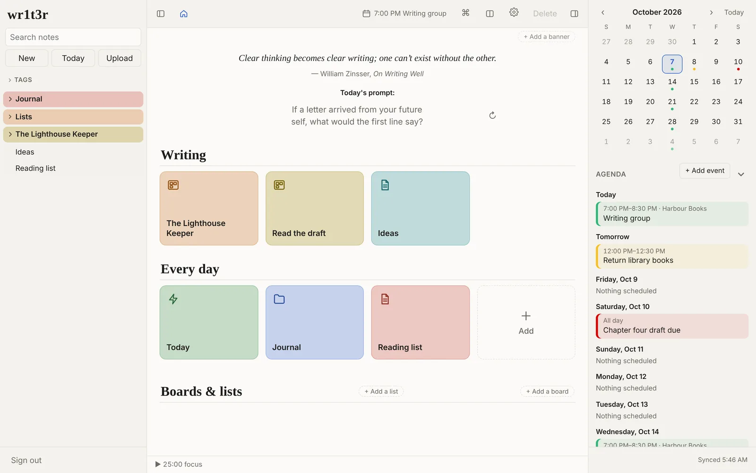Select the Lists tag in sidebar

[x=73, y=117]
